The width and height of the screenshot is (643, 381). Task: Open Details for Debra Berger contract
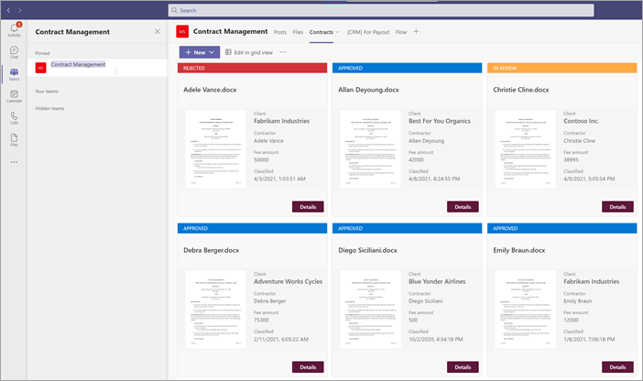point(308,367)
